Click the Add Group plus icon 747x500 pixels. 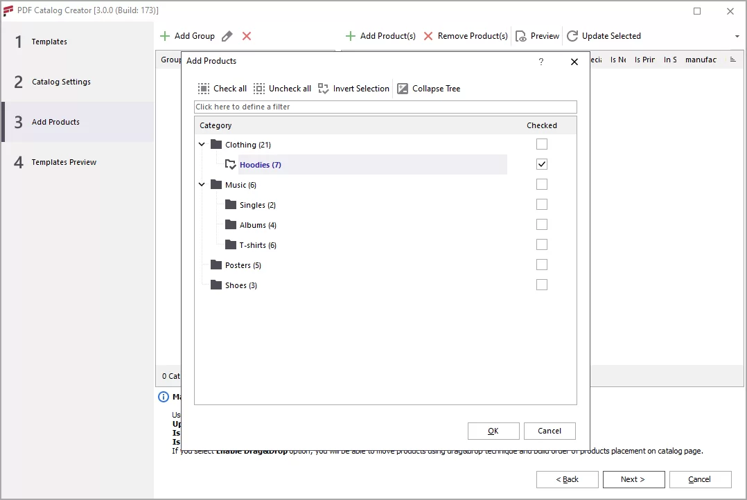click(x=166, y=35)
